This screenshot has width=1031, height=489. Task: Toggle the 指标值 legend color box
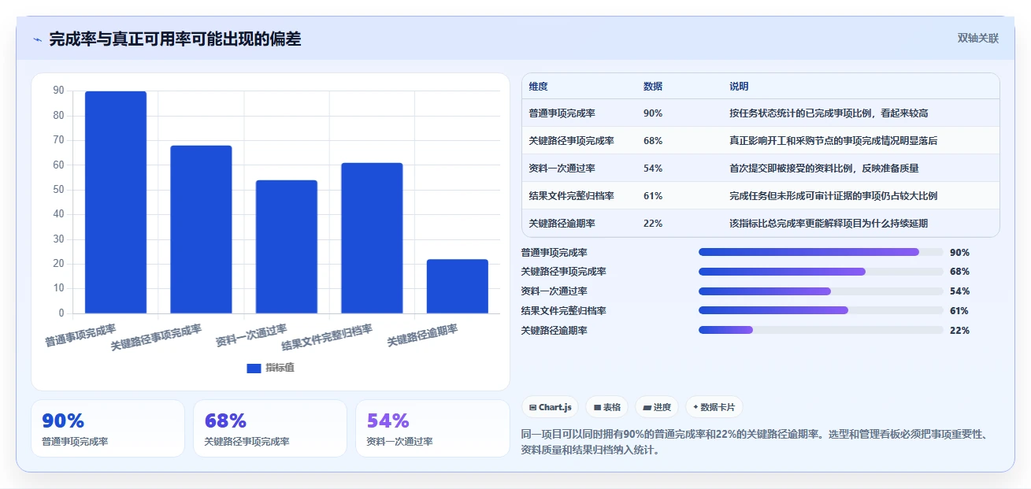coord(254,368)
